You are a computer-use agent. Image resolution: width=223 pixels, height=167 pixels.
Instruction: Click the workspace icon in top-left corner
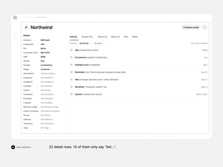[x=15, y=18]
